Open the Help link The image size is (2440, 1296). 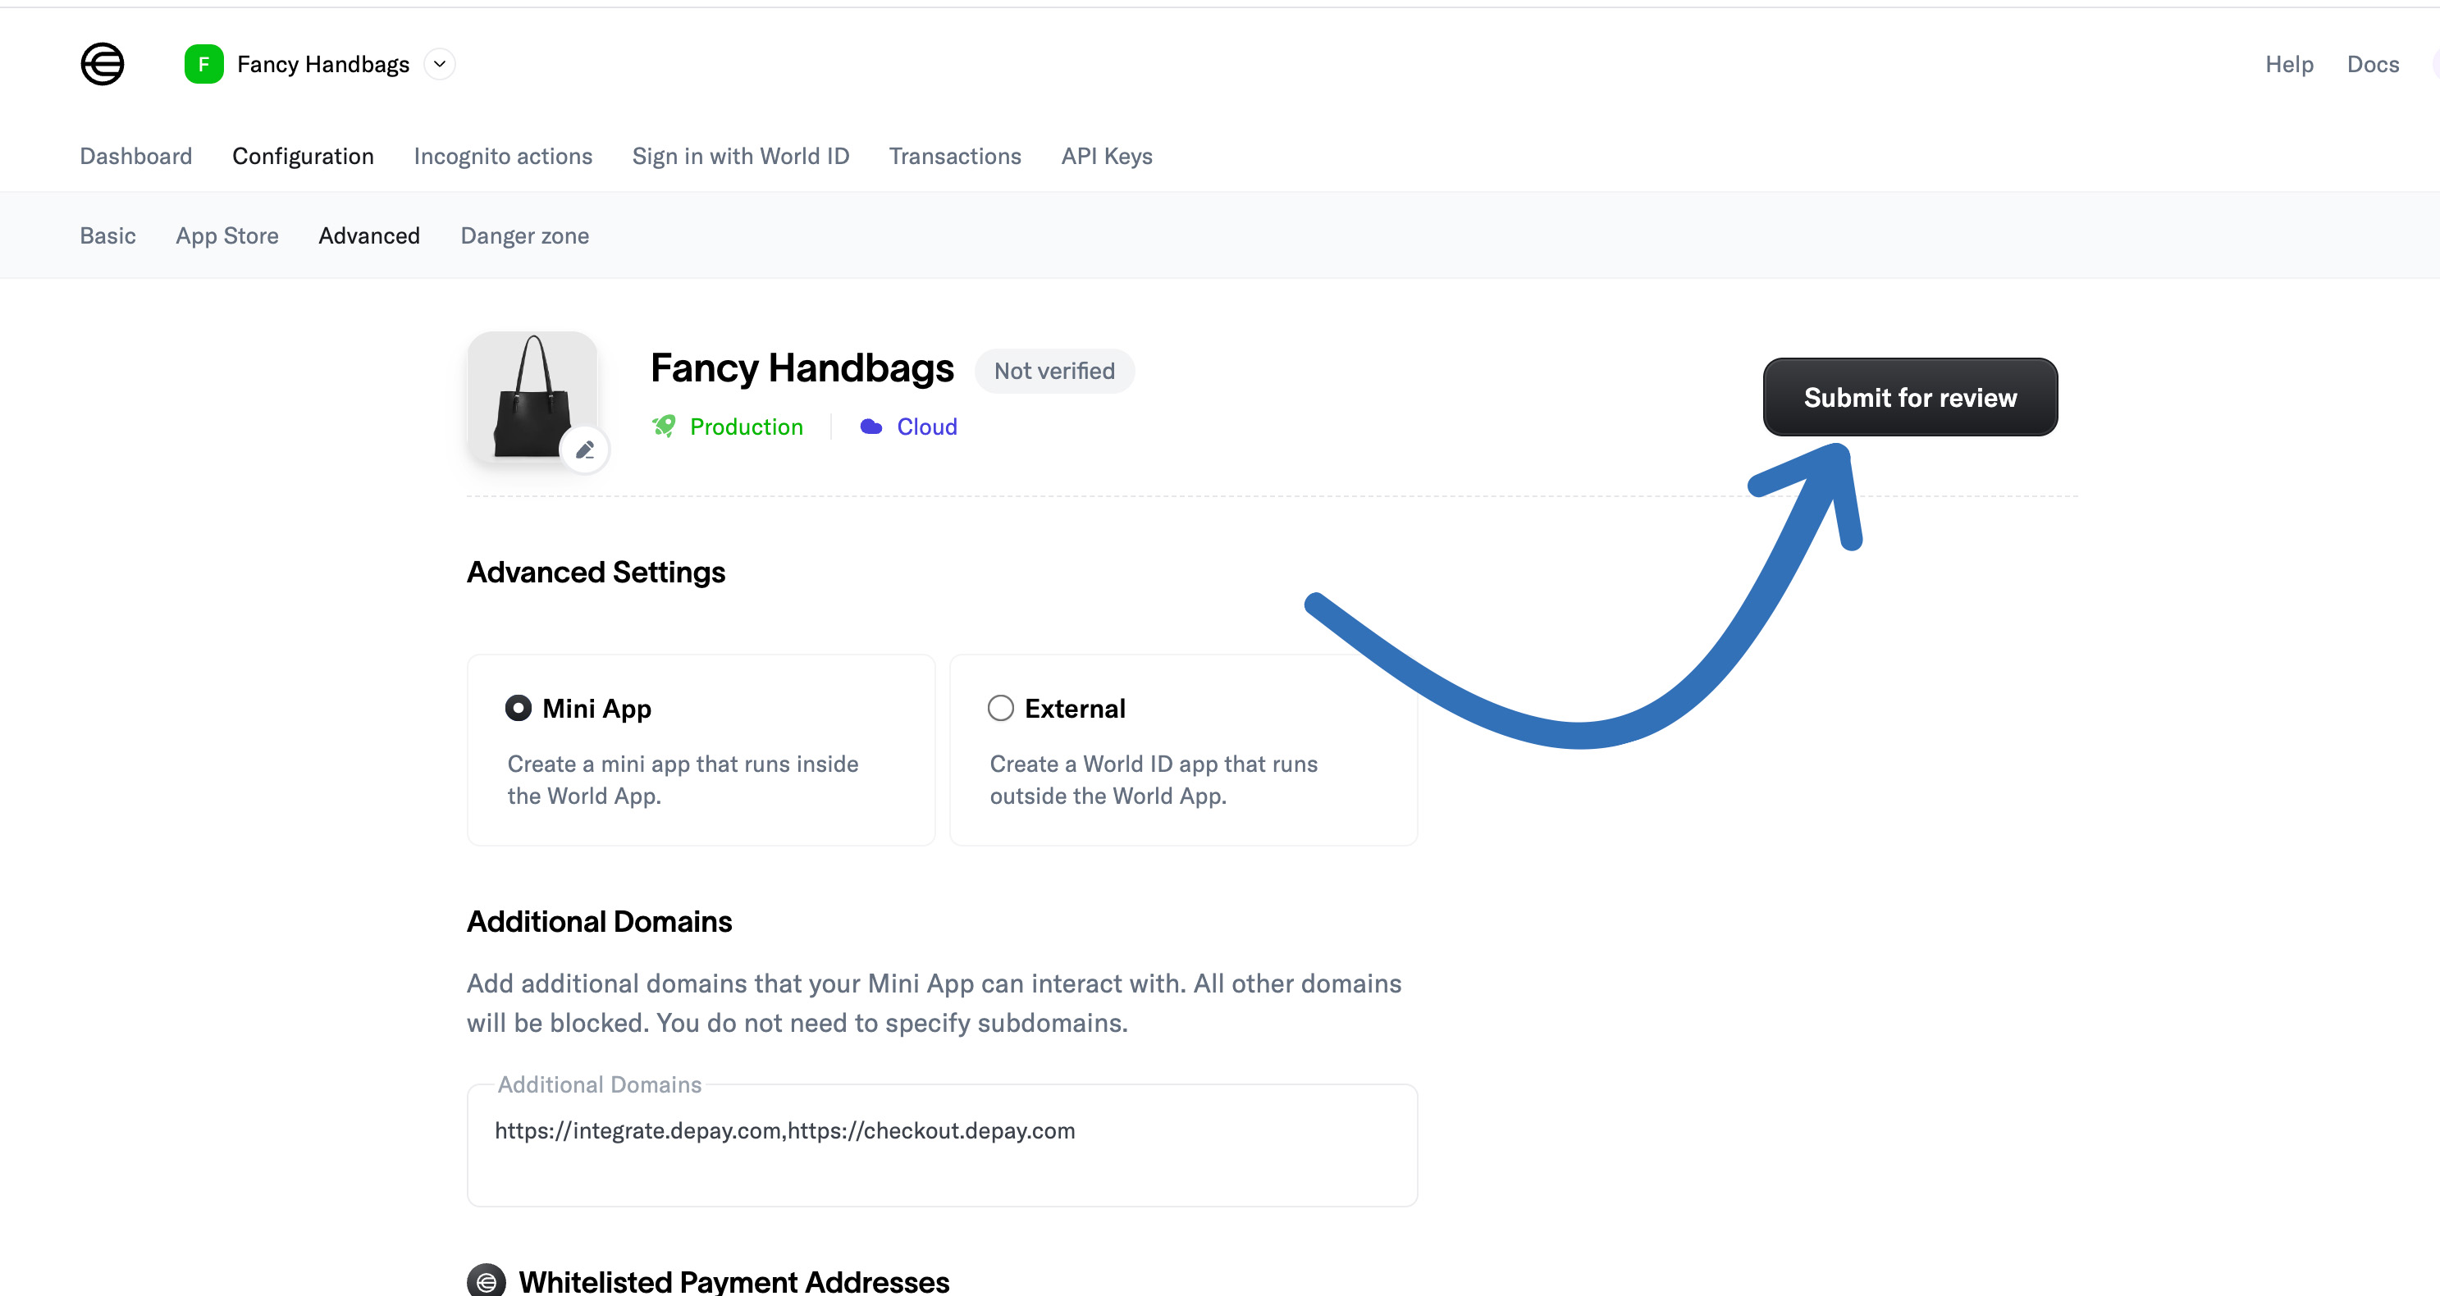coord(2289,64)
